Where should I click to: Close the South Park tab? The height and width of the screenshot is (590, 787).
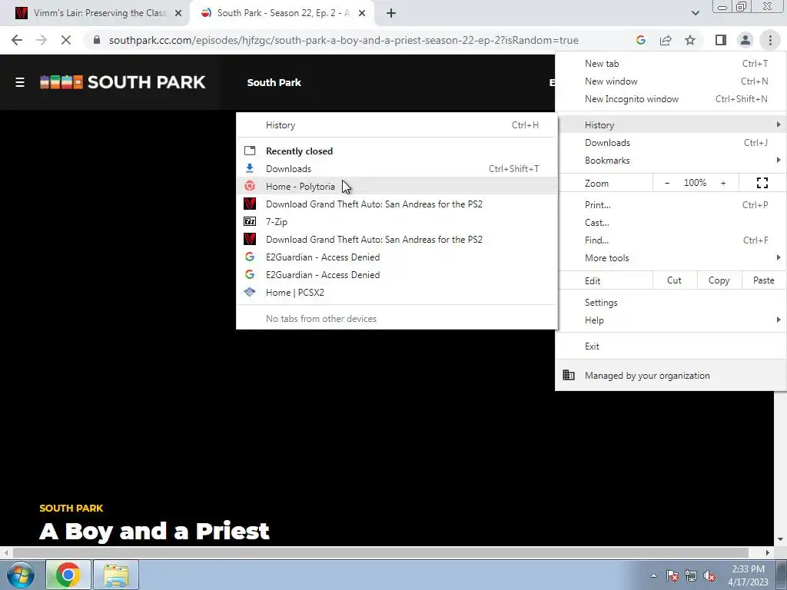(x=362, y=14)
